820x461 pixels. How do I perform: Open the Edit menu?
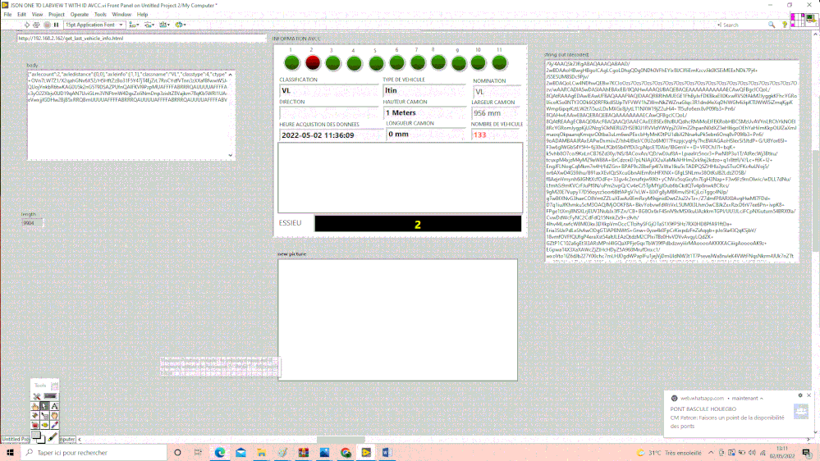(x=21, y=15)
